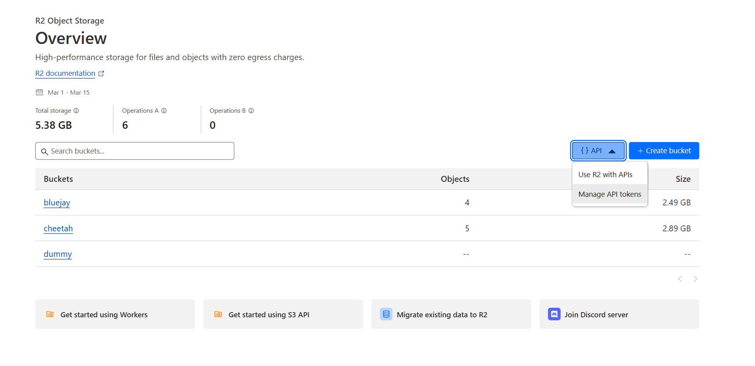The image size is (755, 366).
Task: Choose Manage API tokens from menu
Action: tap(609, 194)
